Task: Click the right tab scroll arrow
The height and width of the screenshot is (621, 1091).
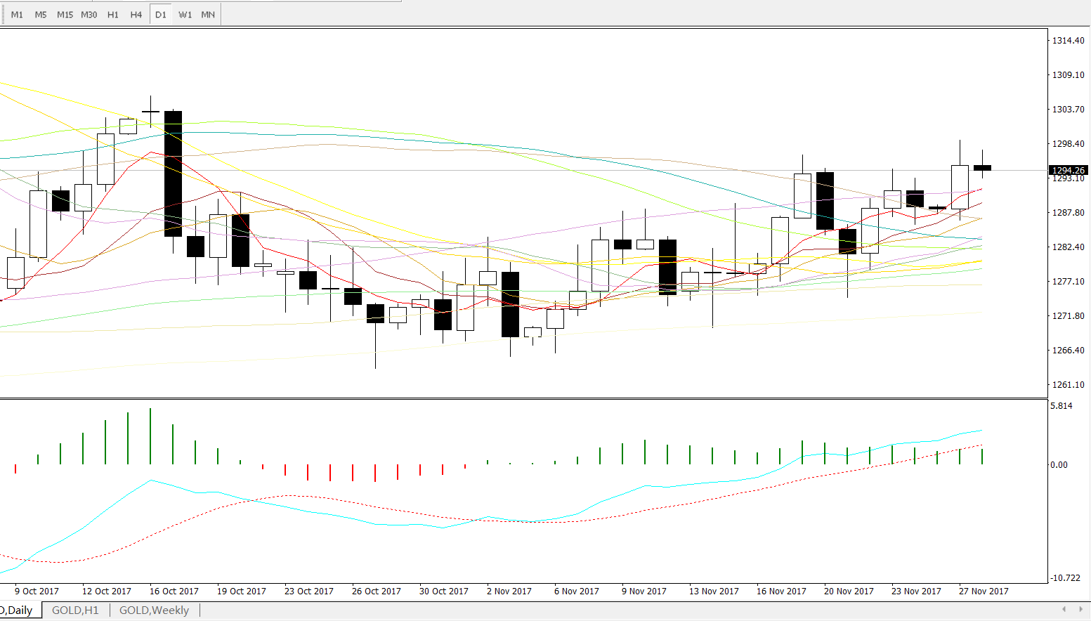Action: [x=1080, y=609]
